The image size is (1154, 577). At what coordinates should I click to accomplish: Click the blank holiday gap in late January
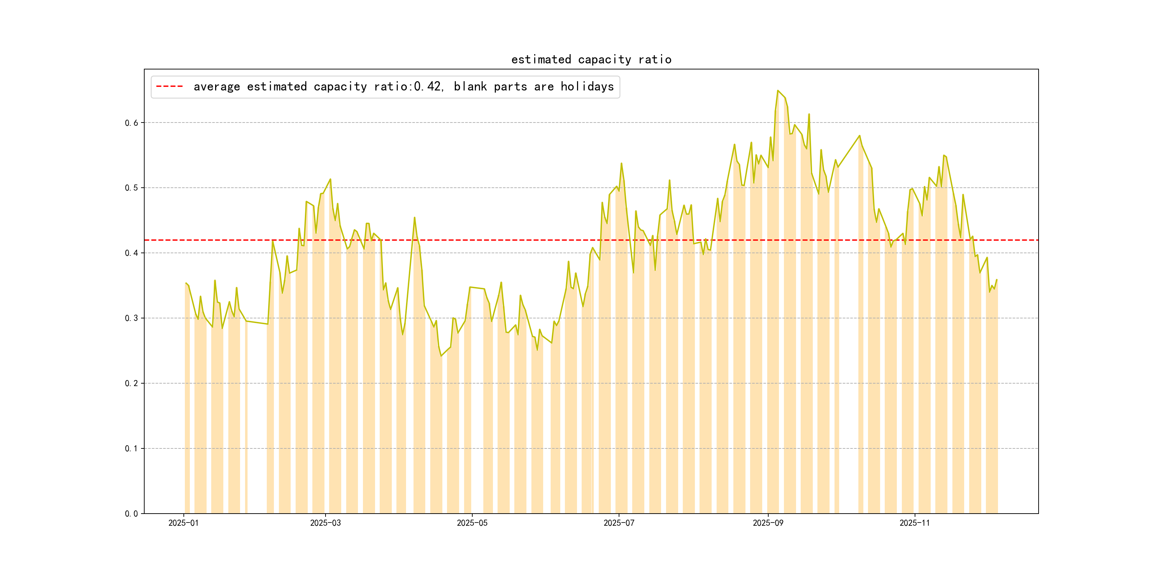pos(257,403)
